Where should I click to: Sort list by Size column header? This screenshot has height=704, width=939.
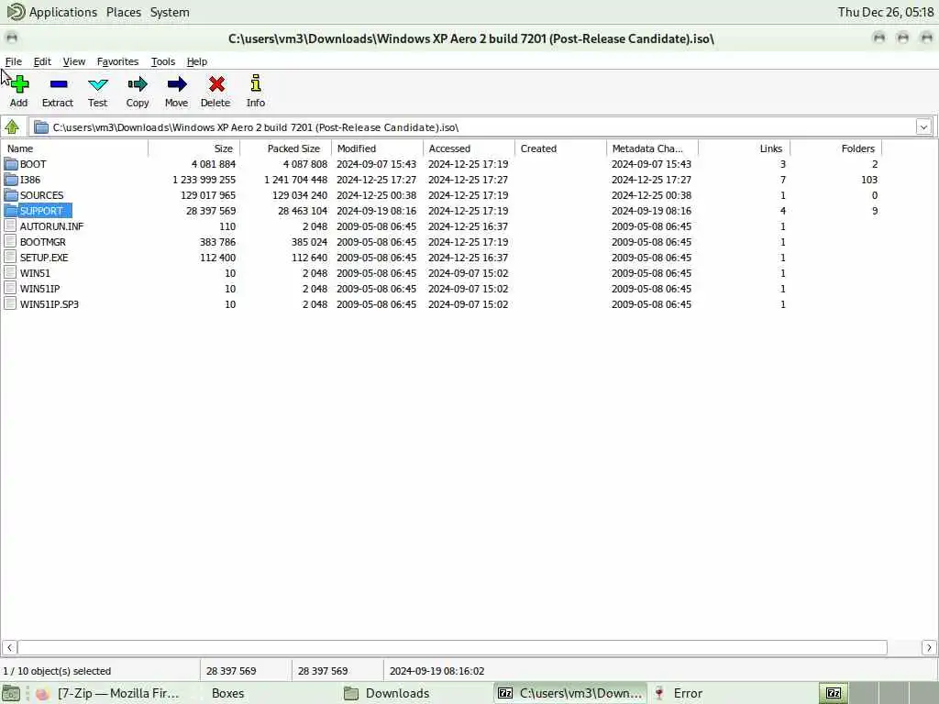pos(194,148)
